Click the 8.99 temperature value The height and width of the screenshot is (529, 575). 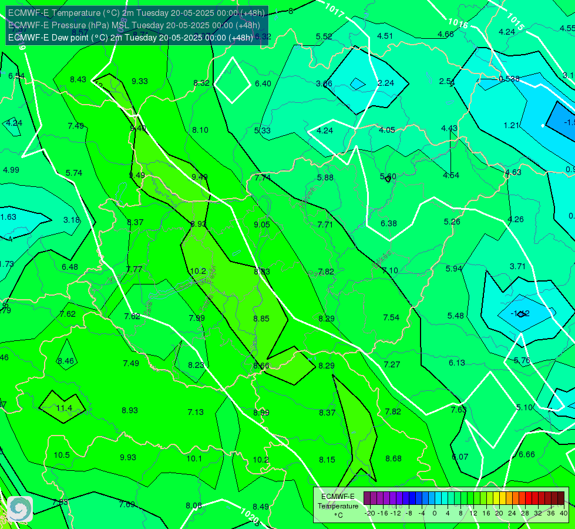[261, 413]
